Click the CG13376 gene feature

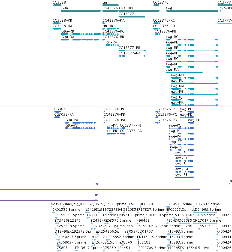click(156, 5)
